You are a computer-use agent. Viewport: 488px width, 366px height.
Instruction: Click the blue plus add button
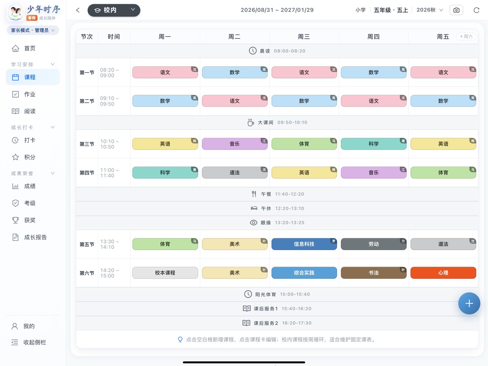469,303
